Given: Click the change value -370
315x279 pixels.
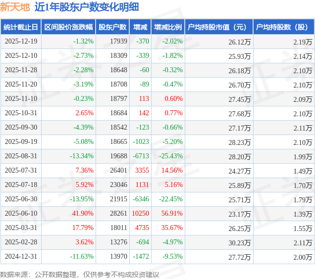Looking at the screenshot, I should coord(143,42).
